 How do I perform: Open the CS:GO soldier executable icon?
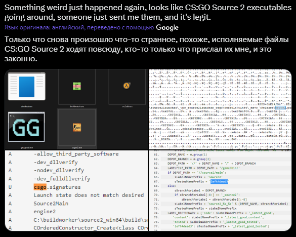(77, 127)
